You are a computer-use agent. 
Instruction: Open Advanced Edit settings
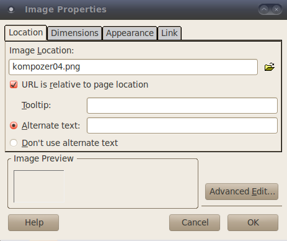242,191
